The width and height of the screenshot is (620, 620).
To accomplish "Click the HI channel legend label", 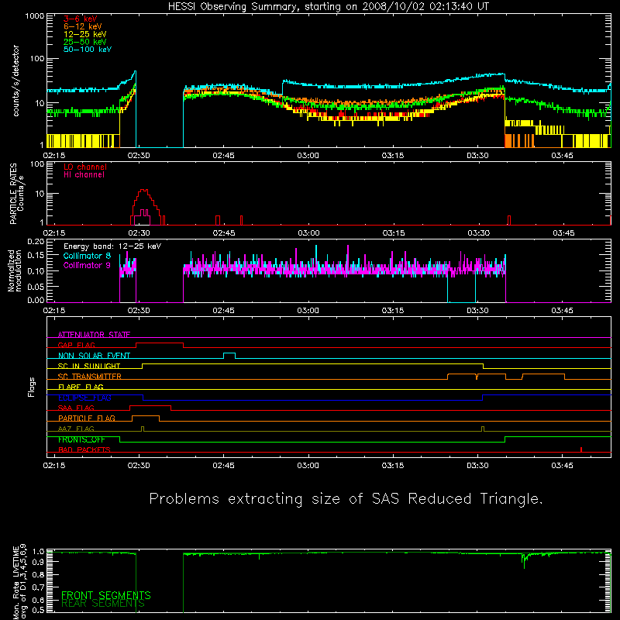I will point(84,175).
